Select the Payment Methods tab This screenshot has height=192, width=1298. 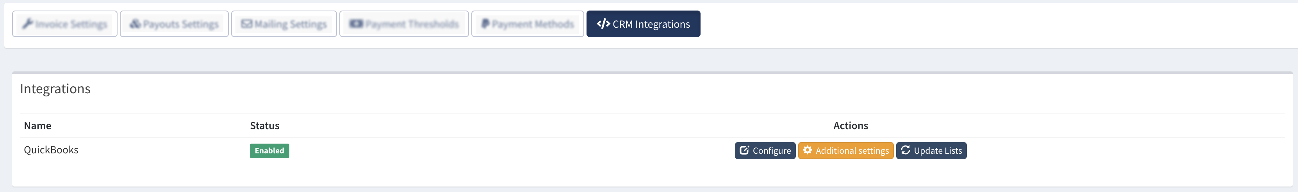click(x=533, y=24)
